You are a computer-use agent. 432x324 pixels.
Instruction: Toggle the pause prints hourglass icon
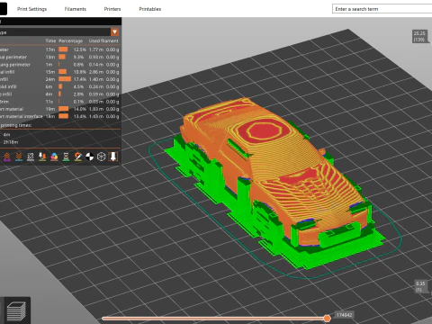[x=66, y=157]
